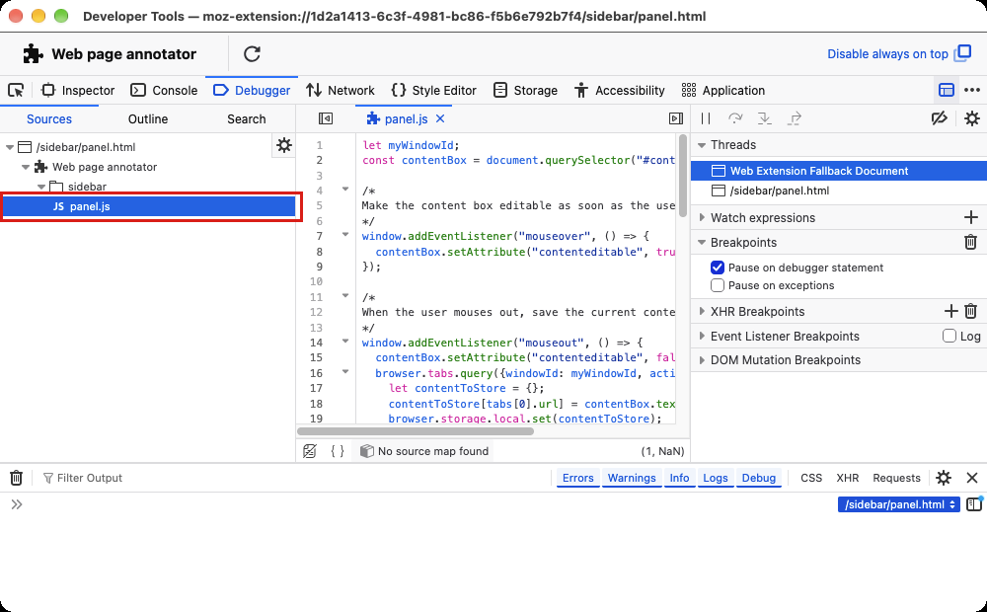Enable Pause on exceptions checkbox
This screenshot has width=987, height=612.
pyautogui.click(x=717, y=285)
